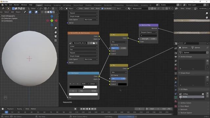Open the ColorRamp RGB color mode dropdown
Image resolution: width=210 pixels, height=118 pixels.
tap(85, 84)
